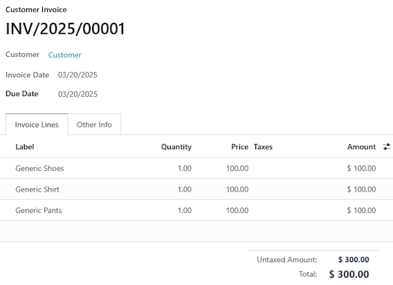Switch to the Other Info tab
Image resolution: width=393 pixels, height=285 pixels.
[x=94, y=125]
